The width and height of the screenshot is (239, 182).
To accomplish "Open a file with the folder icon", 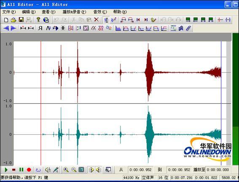I will click(x=13, y=20).
